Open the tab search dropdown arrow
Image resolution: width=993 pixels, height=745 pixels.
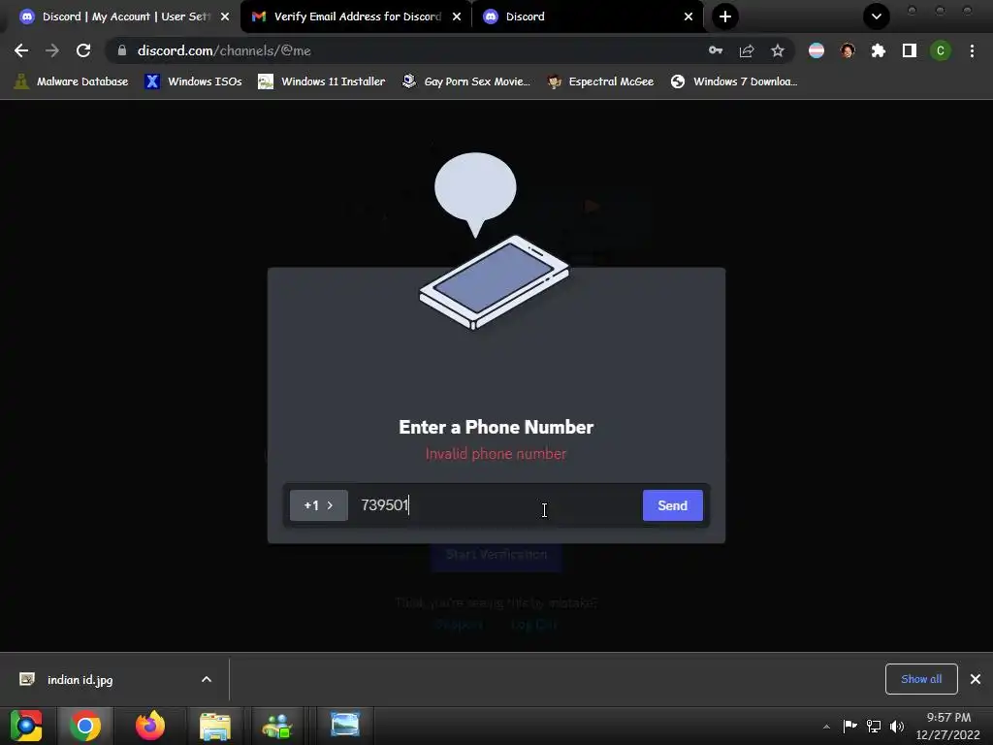(x=877, y=16)
